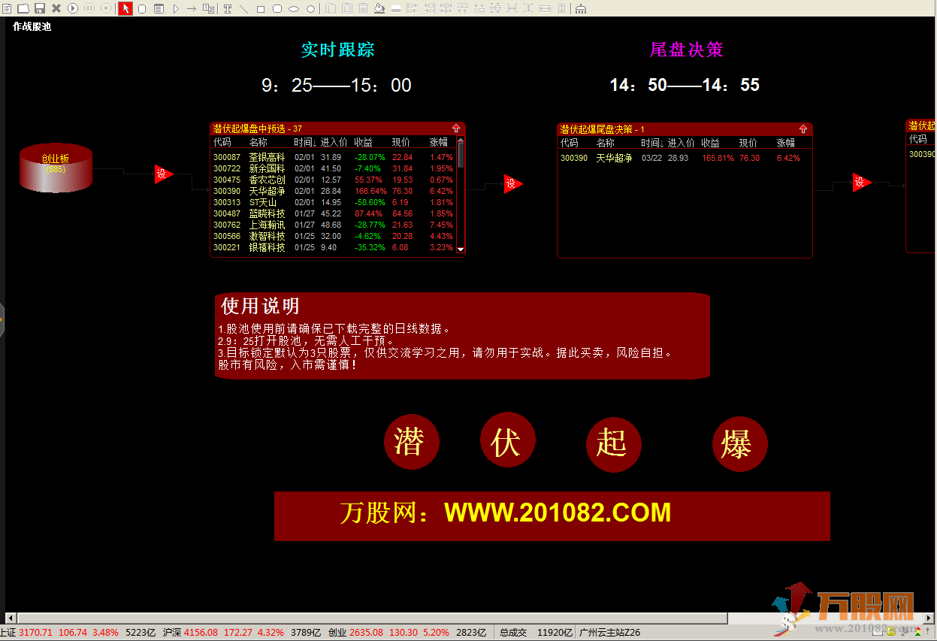Screen dimensions: 937x641
Task: Sort 盘中预选 list by 收益 header
Action: point(364,142)
